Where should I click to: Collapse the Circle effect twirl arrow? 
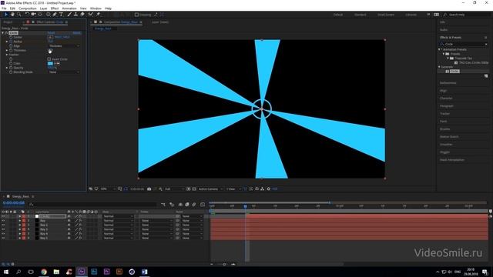pyautogui.click(x=3, y=32)
